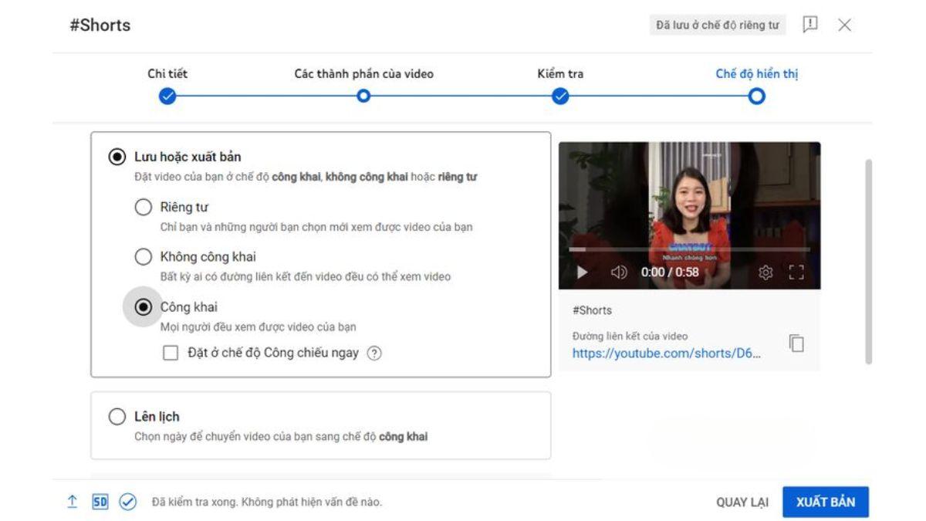Mute the video preview volume
Viewport: 926px width, 521px height.
click(619, 272)
